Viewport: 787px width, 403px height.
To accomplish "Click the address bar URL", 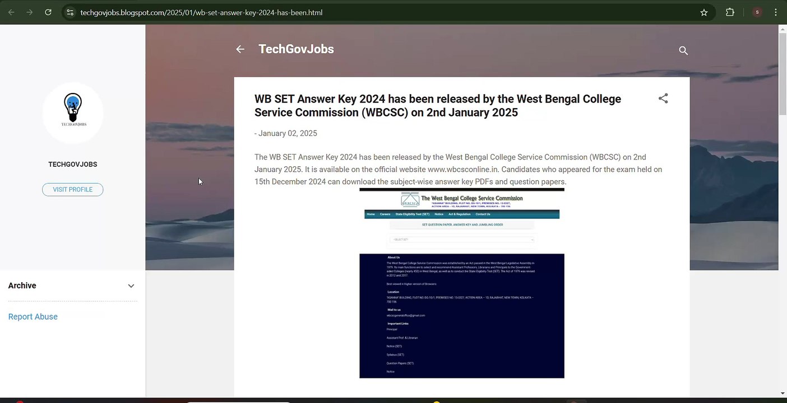I will click(201, 12).
